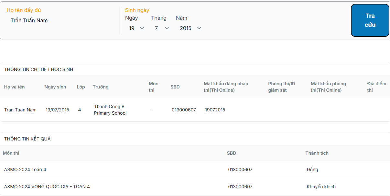
Task: Click the SBD header in student details
Action: coord(175,87)
